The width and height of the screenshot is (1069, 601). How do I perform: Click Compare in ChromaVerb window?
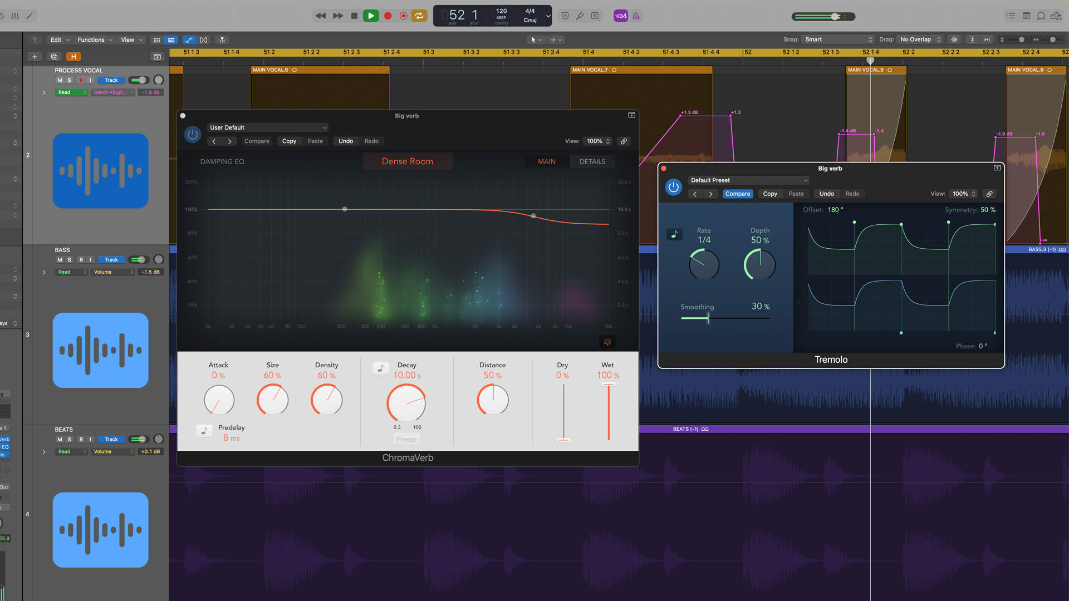pos(257,141)
